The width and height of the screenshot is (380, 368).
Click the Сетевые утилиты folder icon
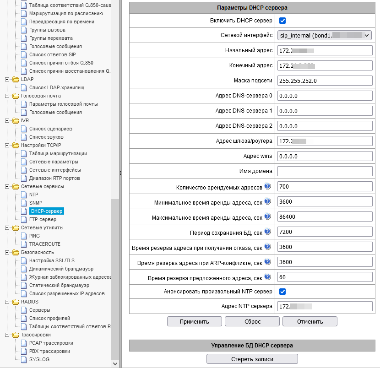[x=16, y=227]
